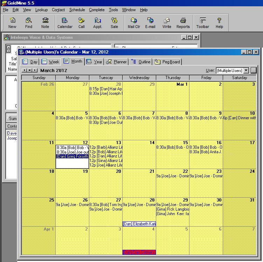
Task: Select the red [Dan] Dan Getman's entry on April 4
Action: 139,252
